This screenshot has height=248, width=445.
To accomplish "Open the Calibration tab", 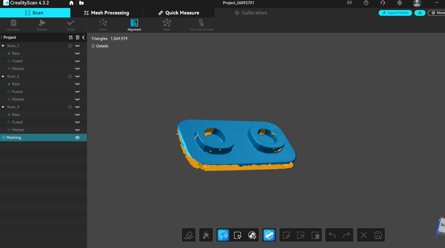I will pos(251,13).
